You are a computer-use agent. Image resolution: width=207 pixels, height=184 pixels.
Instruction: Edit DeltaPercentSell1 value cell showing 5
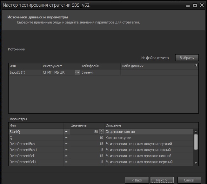(x=87, y=162)
